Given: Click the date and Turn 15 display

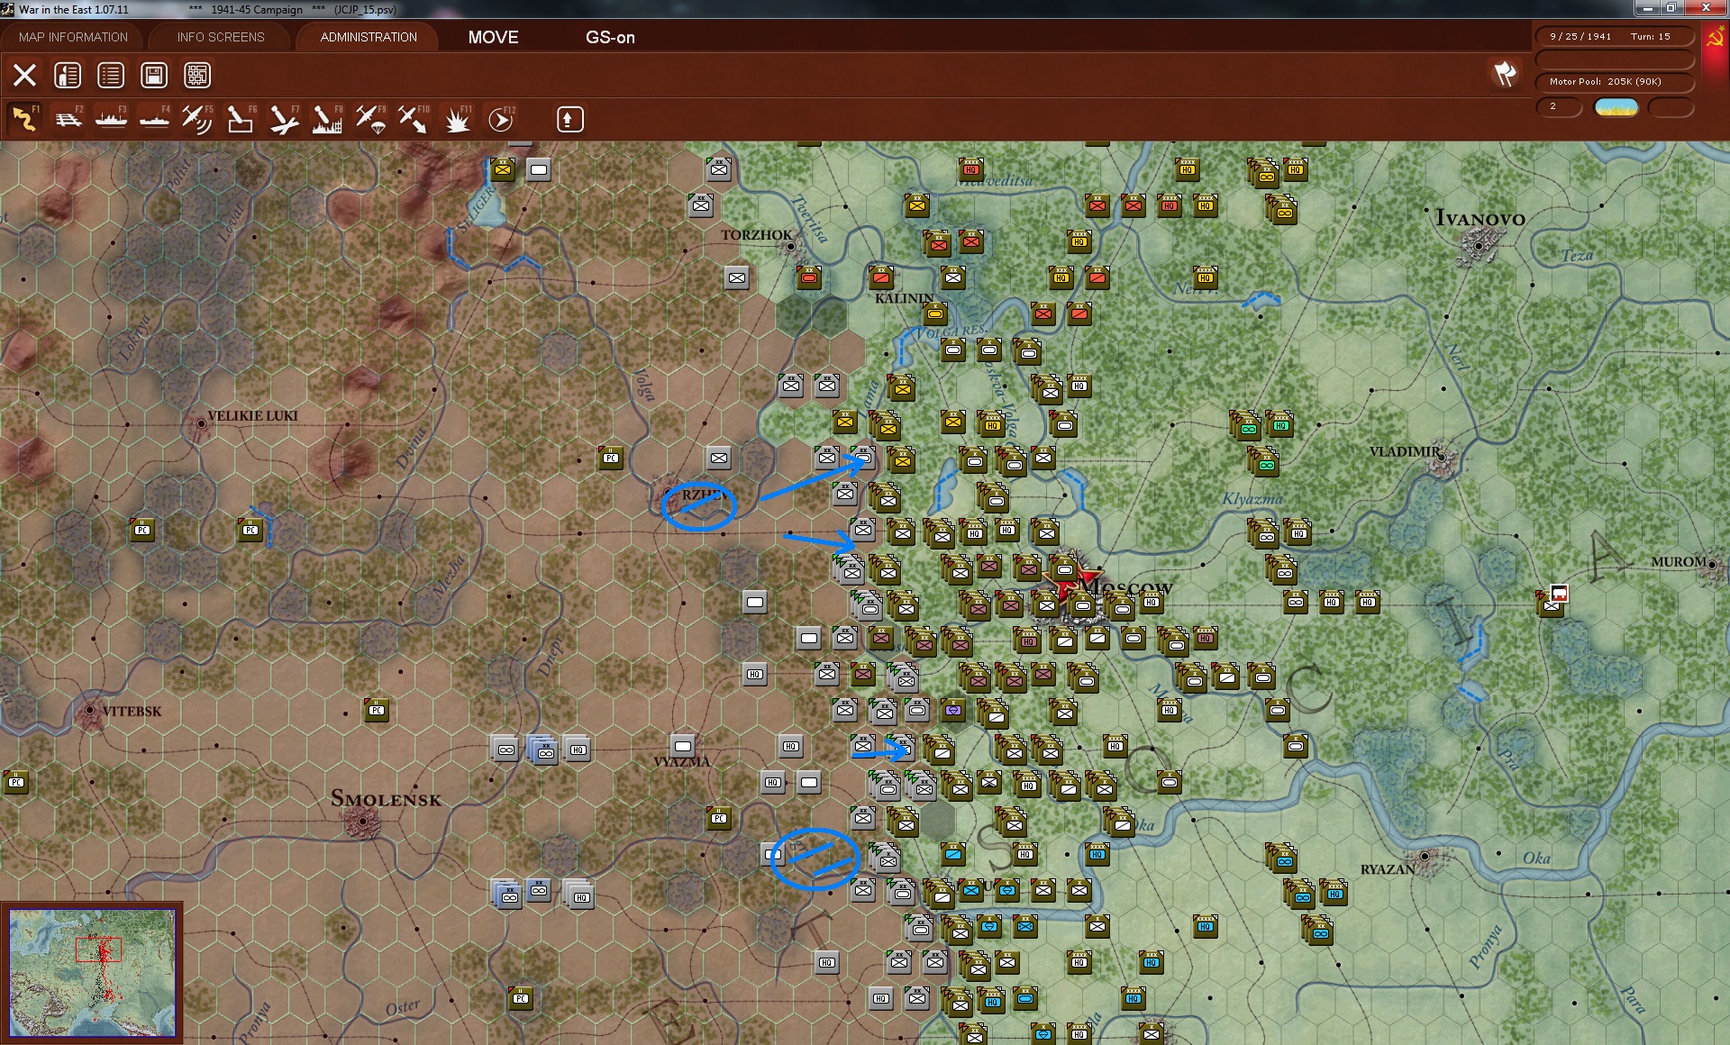Looking at the screenshot, I should [1615, 37].
